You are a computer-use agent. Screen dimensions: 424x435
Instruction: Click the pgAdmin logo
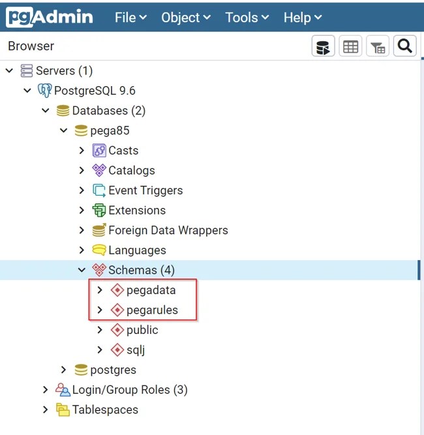click(x=50, y=17)
